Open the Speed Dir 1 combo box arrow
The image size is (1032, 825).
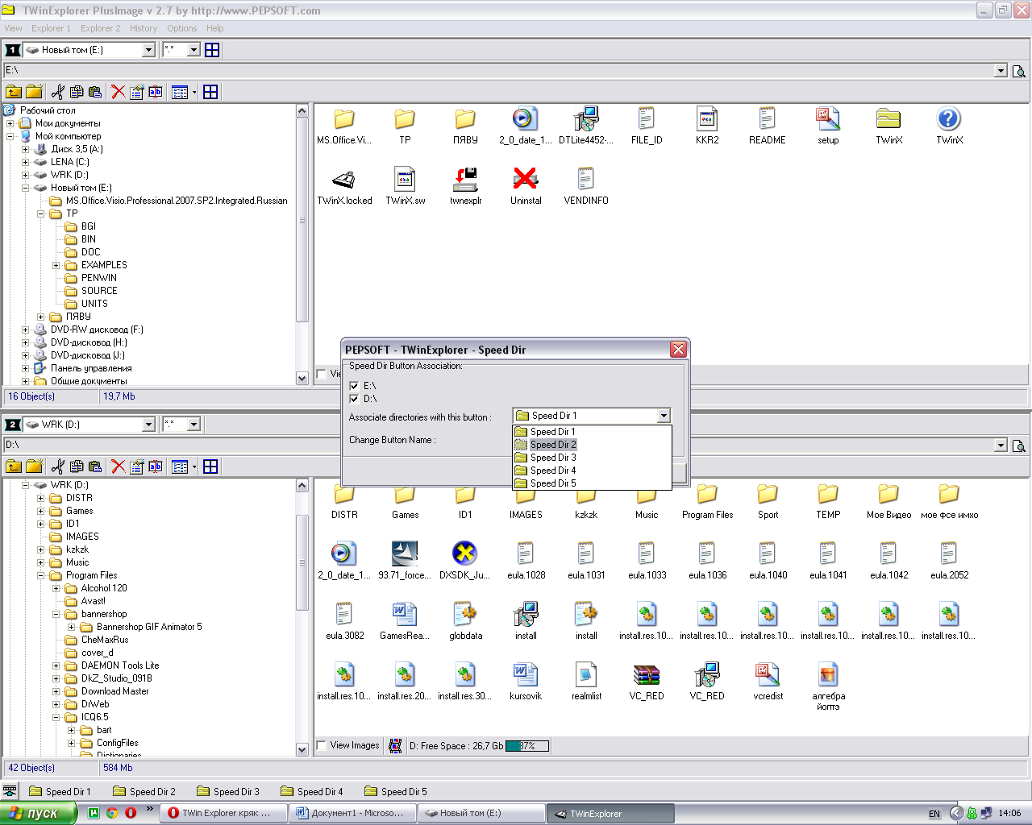coord(664,416)
